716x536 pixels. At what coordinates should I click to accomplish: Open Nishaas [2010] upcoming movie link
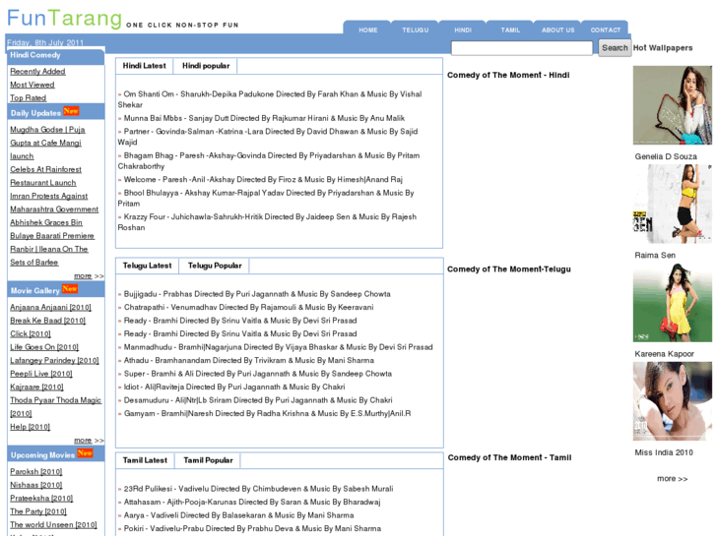point(36,485)
